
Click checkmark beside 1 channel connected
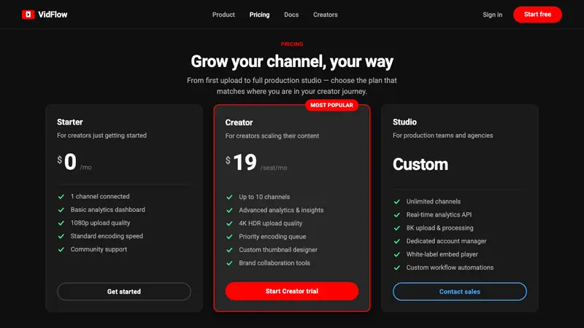(61, 196)
